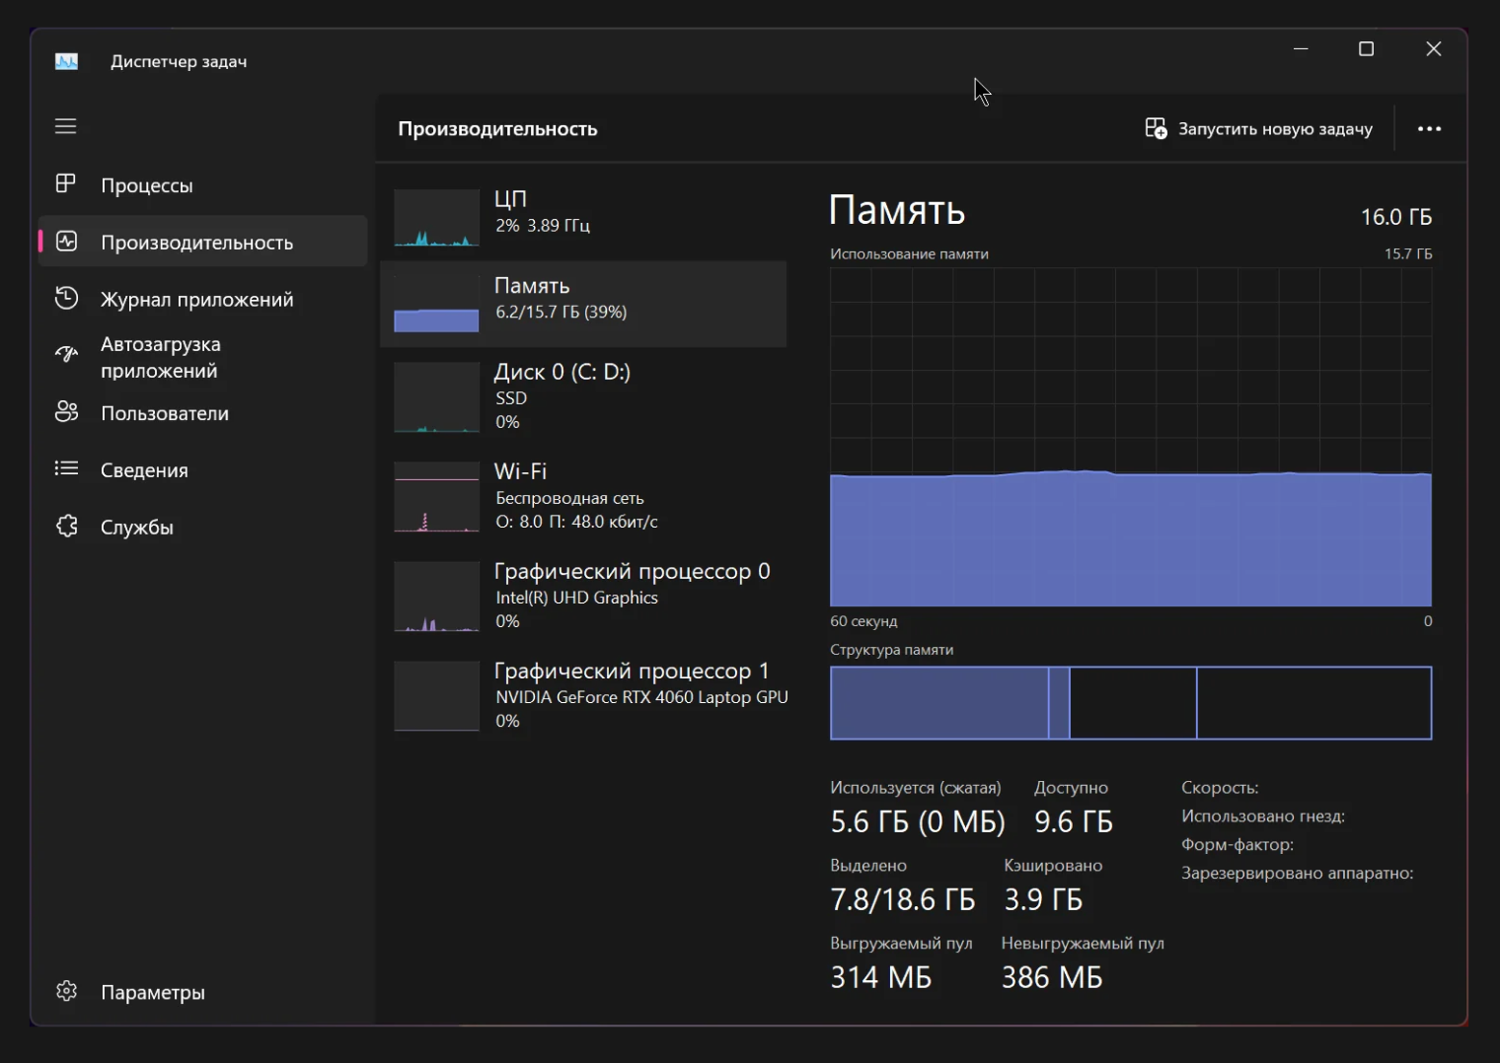
Task: Open Журнал приложений from the sidebar
Action: coord(195,299)
